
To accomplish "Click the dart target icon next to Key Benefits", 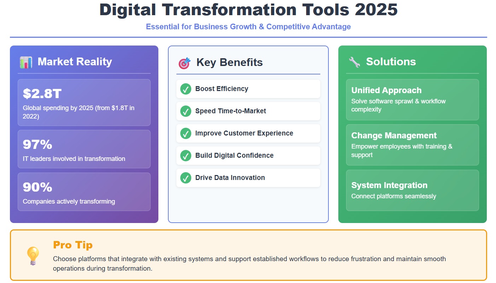I will tap(184, 62).
